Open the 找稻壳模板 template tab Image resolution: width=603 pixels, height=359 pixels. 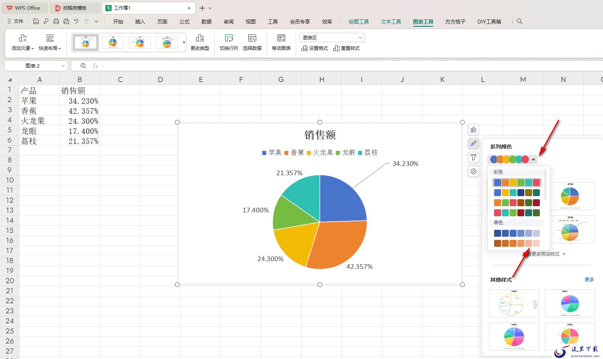tap(75, 8)
